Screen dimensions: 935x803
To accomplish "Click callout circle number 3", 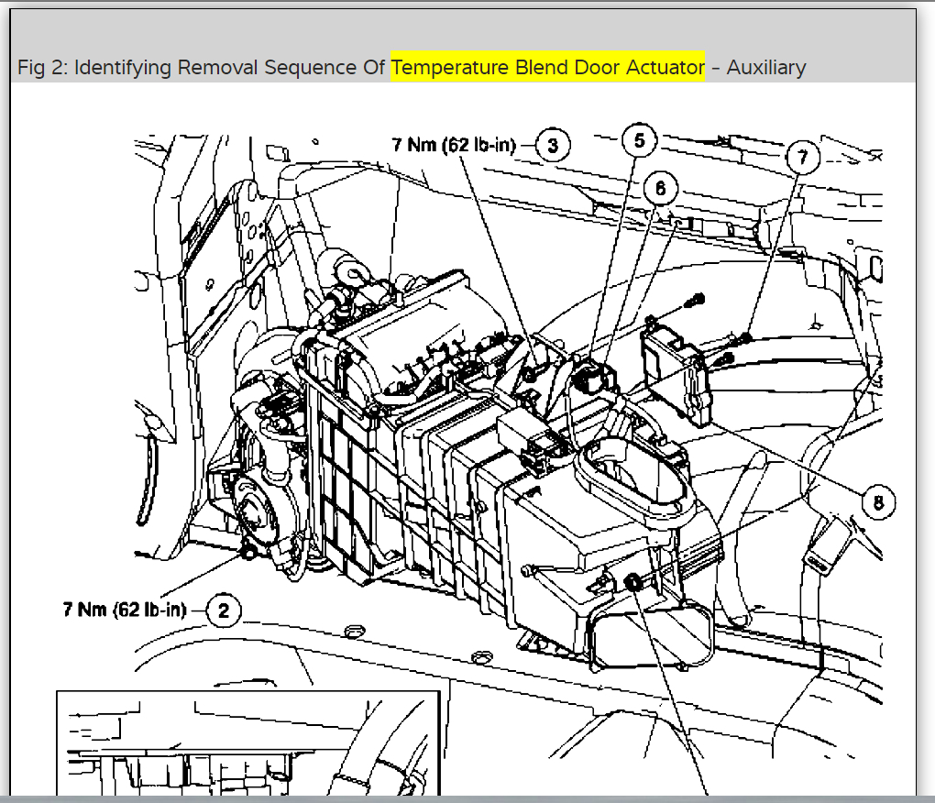I will 553,146.
